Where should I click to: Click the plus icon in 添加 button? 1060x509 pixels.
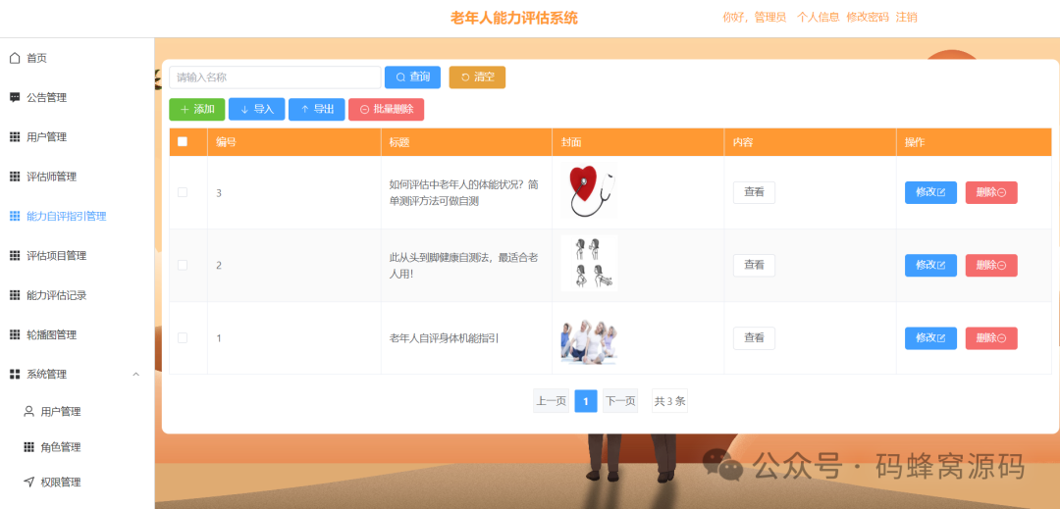click(185, 110)
